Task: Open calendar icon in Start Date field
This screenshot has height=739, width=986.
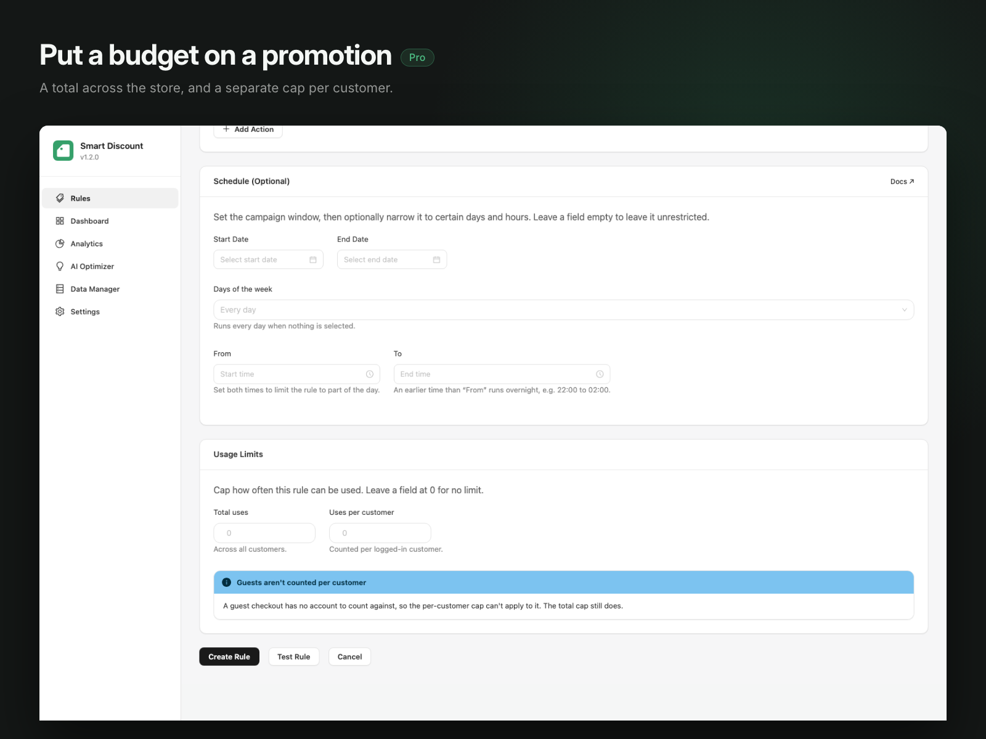Action: click(313, 260)
